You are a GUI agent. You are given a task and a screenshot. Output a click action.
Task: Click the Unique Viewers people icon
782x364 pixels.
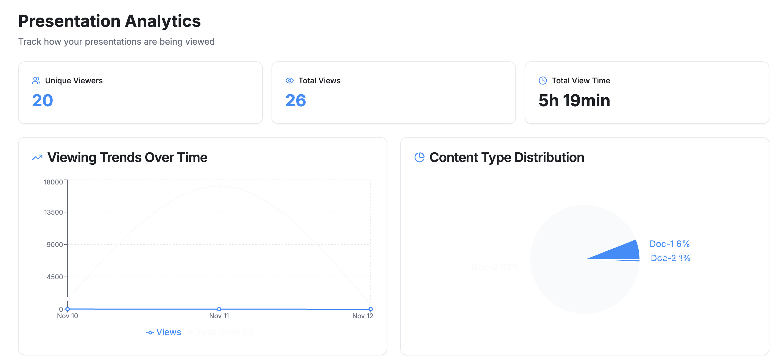pos(36,80)
